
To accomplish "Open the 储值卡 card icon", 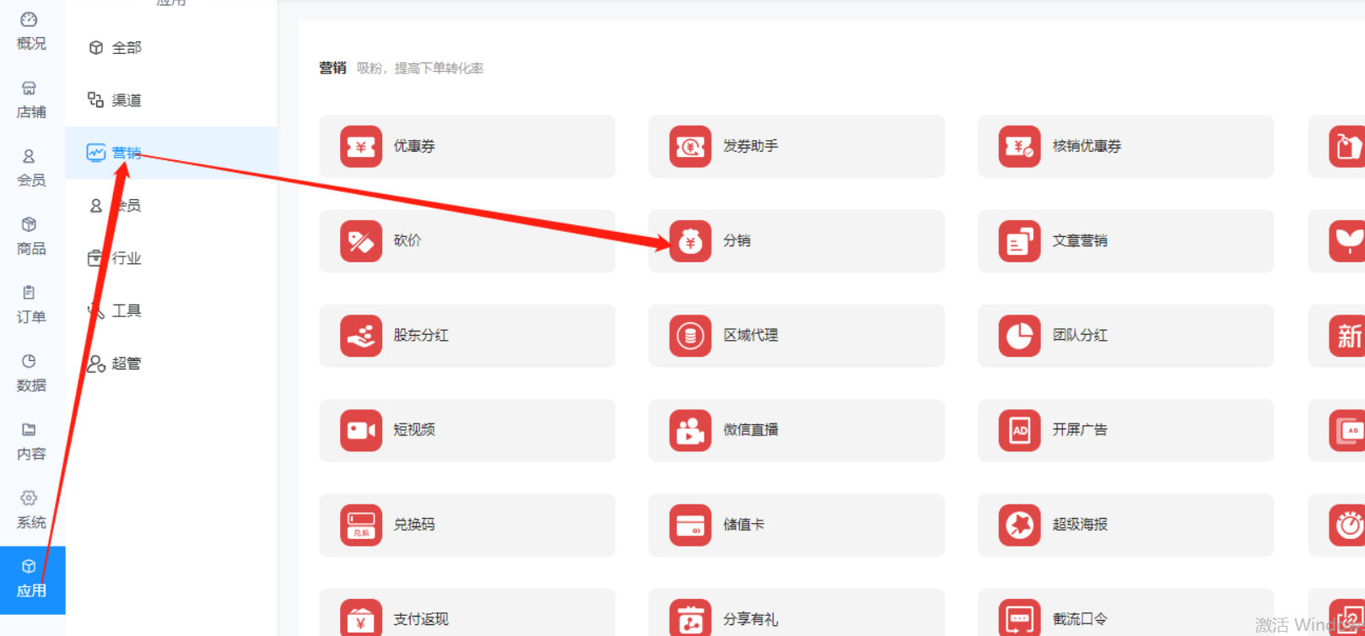I will [x=690, y=525].
